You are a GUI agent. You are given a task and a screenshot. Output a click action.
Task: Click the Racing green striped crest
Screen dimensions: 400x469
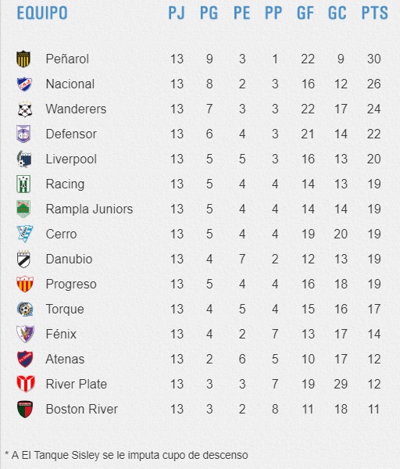(23, 184)
